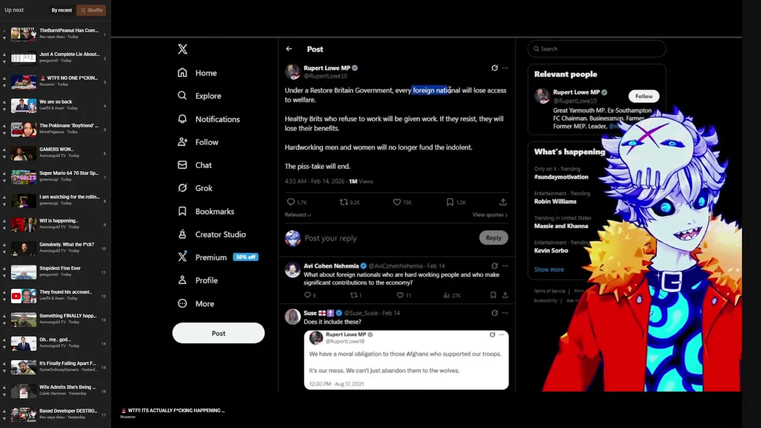Toggle the Shuffle button in Up next
Screen dimensions: 761x428
92,10
